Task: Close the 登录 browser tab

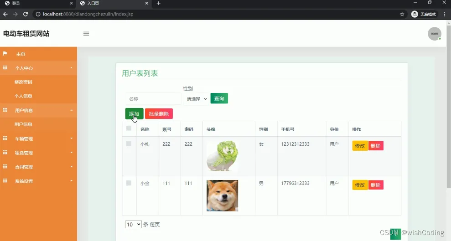Action: pos(71,3)
